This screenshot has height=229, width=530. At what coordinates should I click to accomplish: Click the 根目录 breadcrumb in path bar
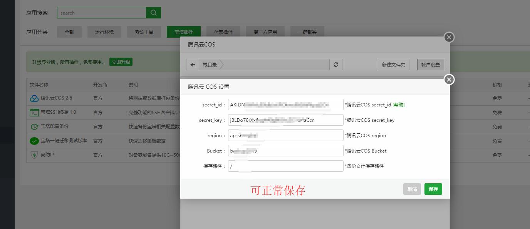[210, 65]
